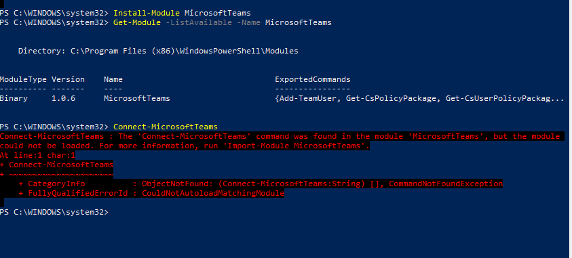Viewport: 572px width, 258px height.
Task: Click the empty prompt at the bottom
Action: 54,212
